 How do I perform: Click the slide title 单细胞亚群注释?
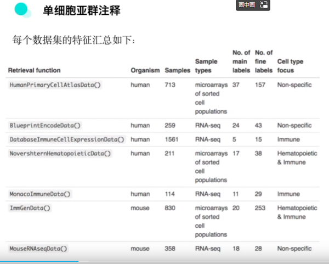click(x=82, y=10)
